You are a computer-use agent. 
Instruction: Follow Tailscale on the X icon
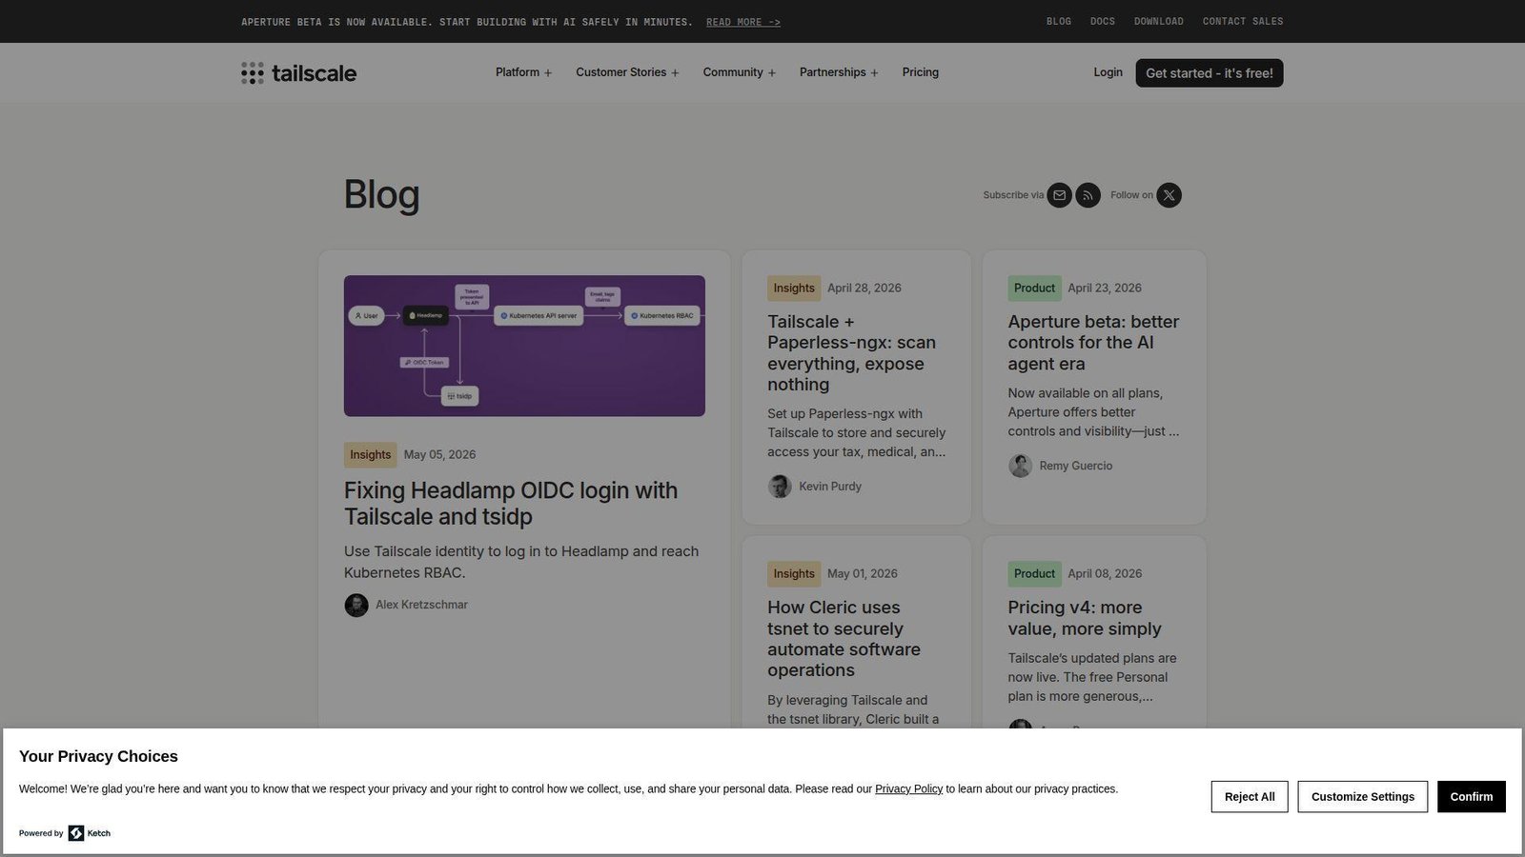(1169, 195)
